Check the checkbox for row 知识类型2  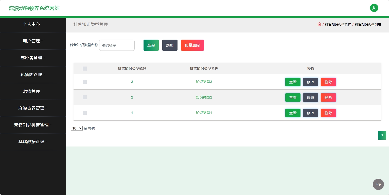coord(84,97)
